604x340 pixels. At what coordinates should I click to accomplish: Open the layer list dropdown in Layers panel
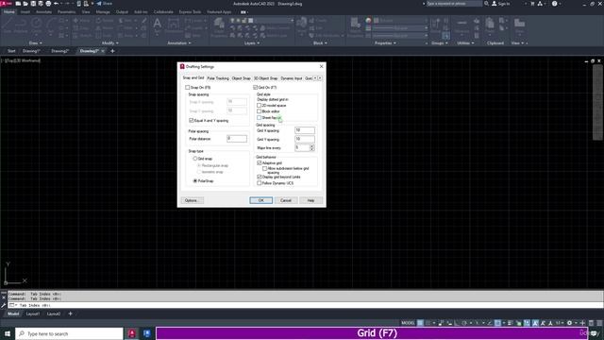click(292, 21)
